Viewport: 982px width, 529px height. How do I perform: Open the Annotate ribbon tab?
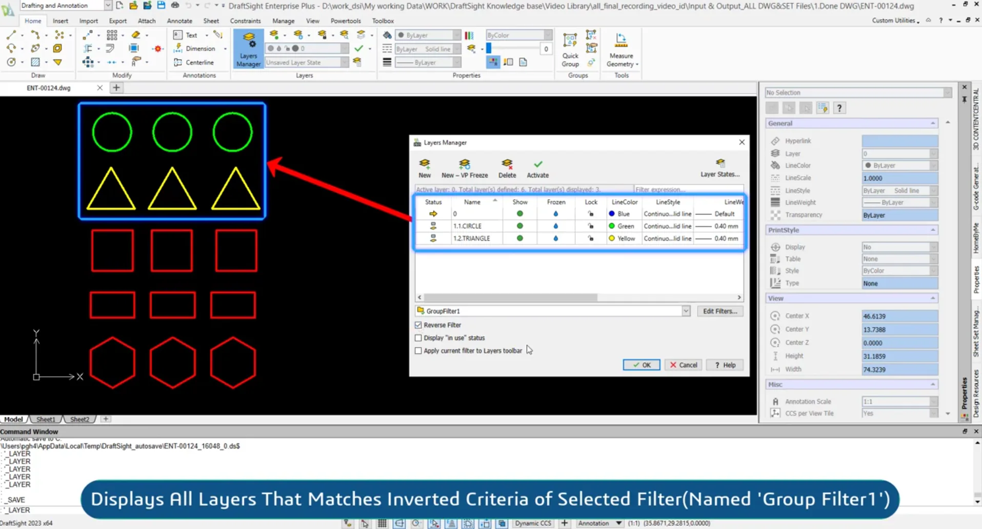click(x=179, y=21)
